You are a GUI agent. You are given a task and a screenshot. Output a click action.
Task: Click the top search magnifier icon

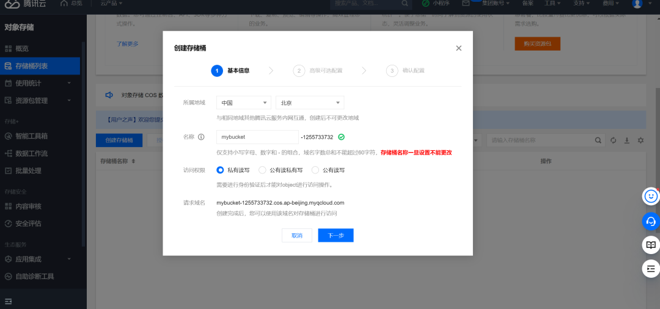405,4
